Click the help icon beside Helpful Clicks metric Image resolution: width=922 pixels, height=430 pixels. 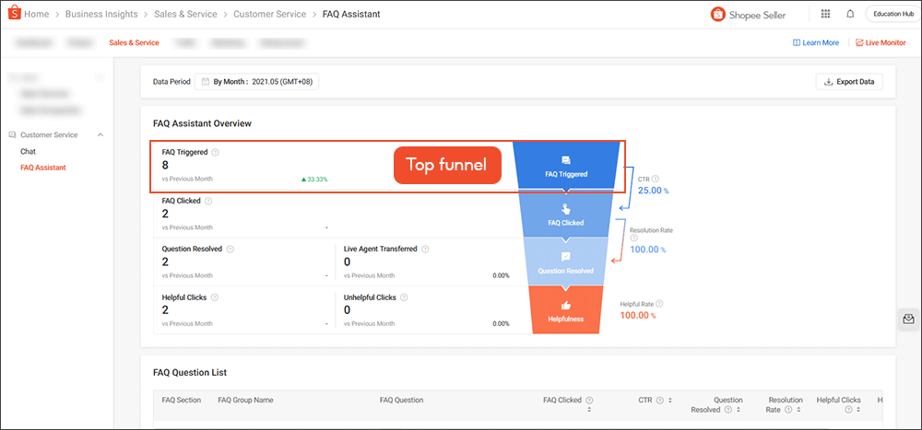(x=214, y=297)
